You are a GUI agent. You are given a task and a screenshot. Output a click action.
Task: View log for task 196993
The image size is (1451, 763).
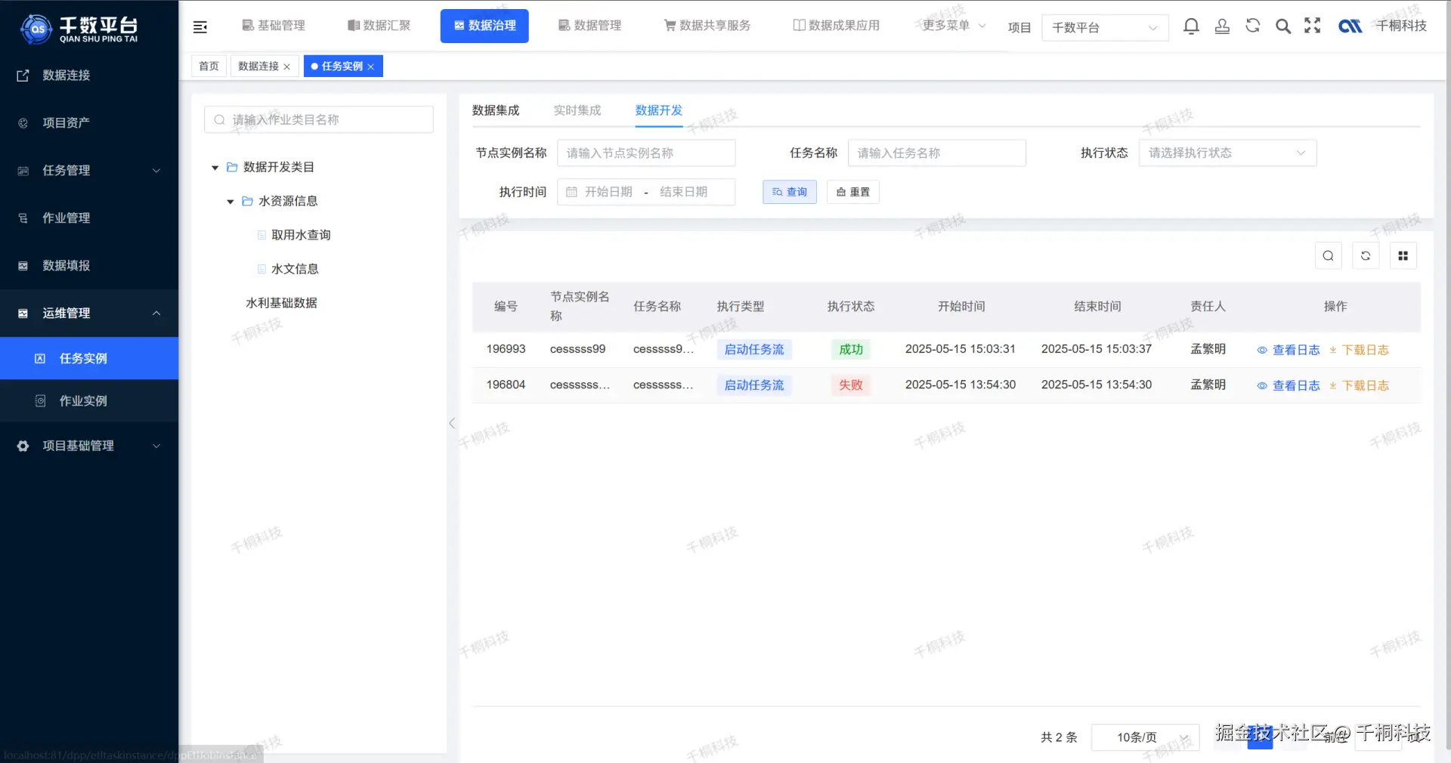pos(1289,350)
